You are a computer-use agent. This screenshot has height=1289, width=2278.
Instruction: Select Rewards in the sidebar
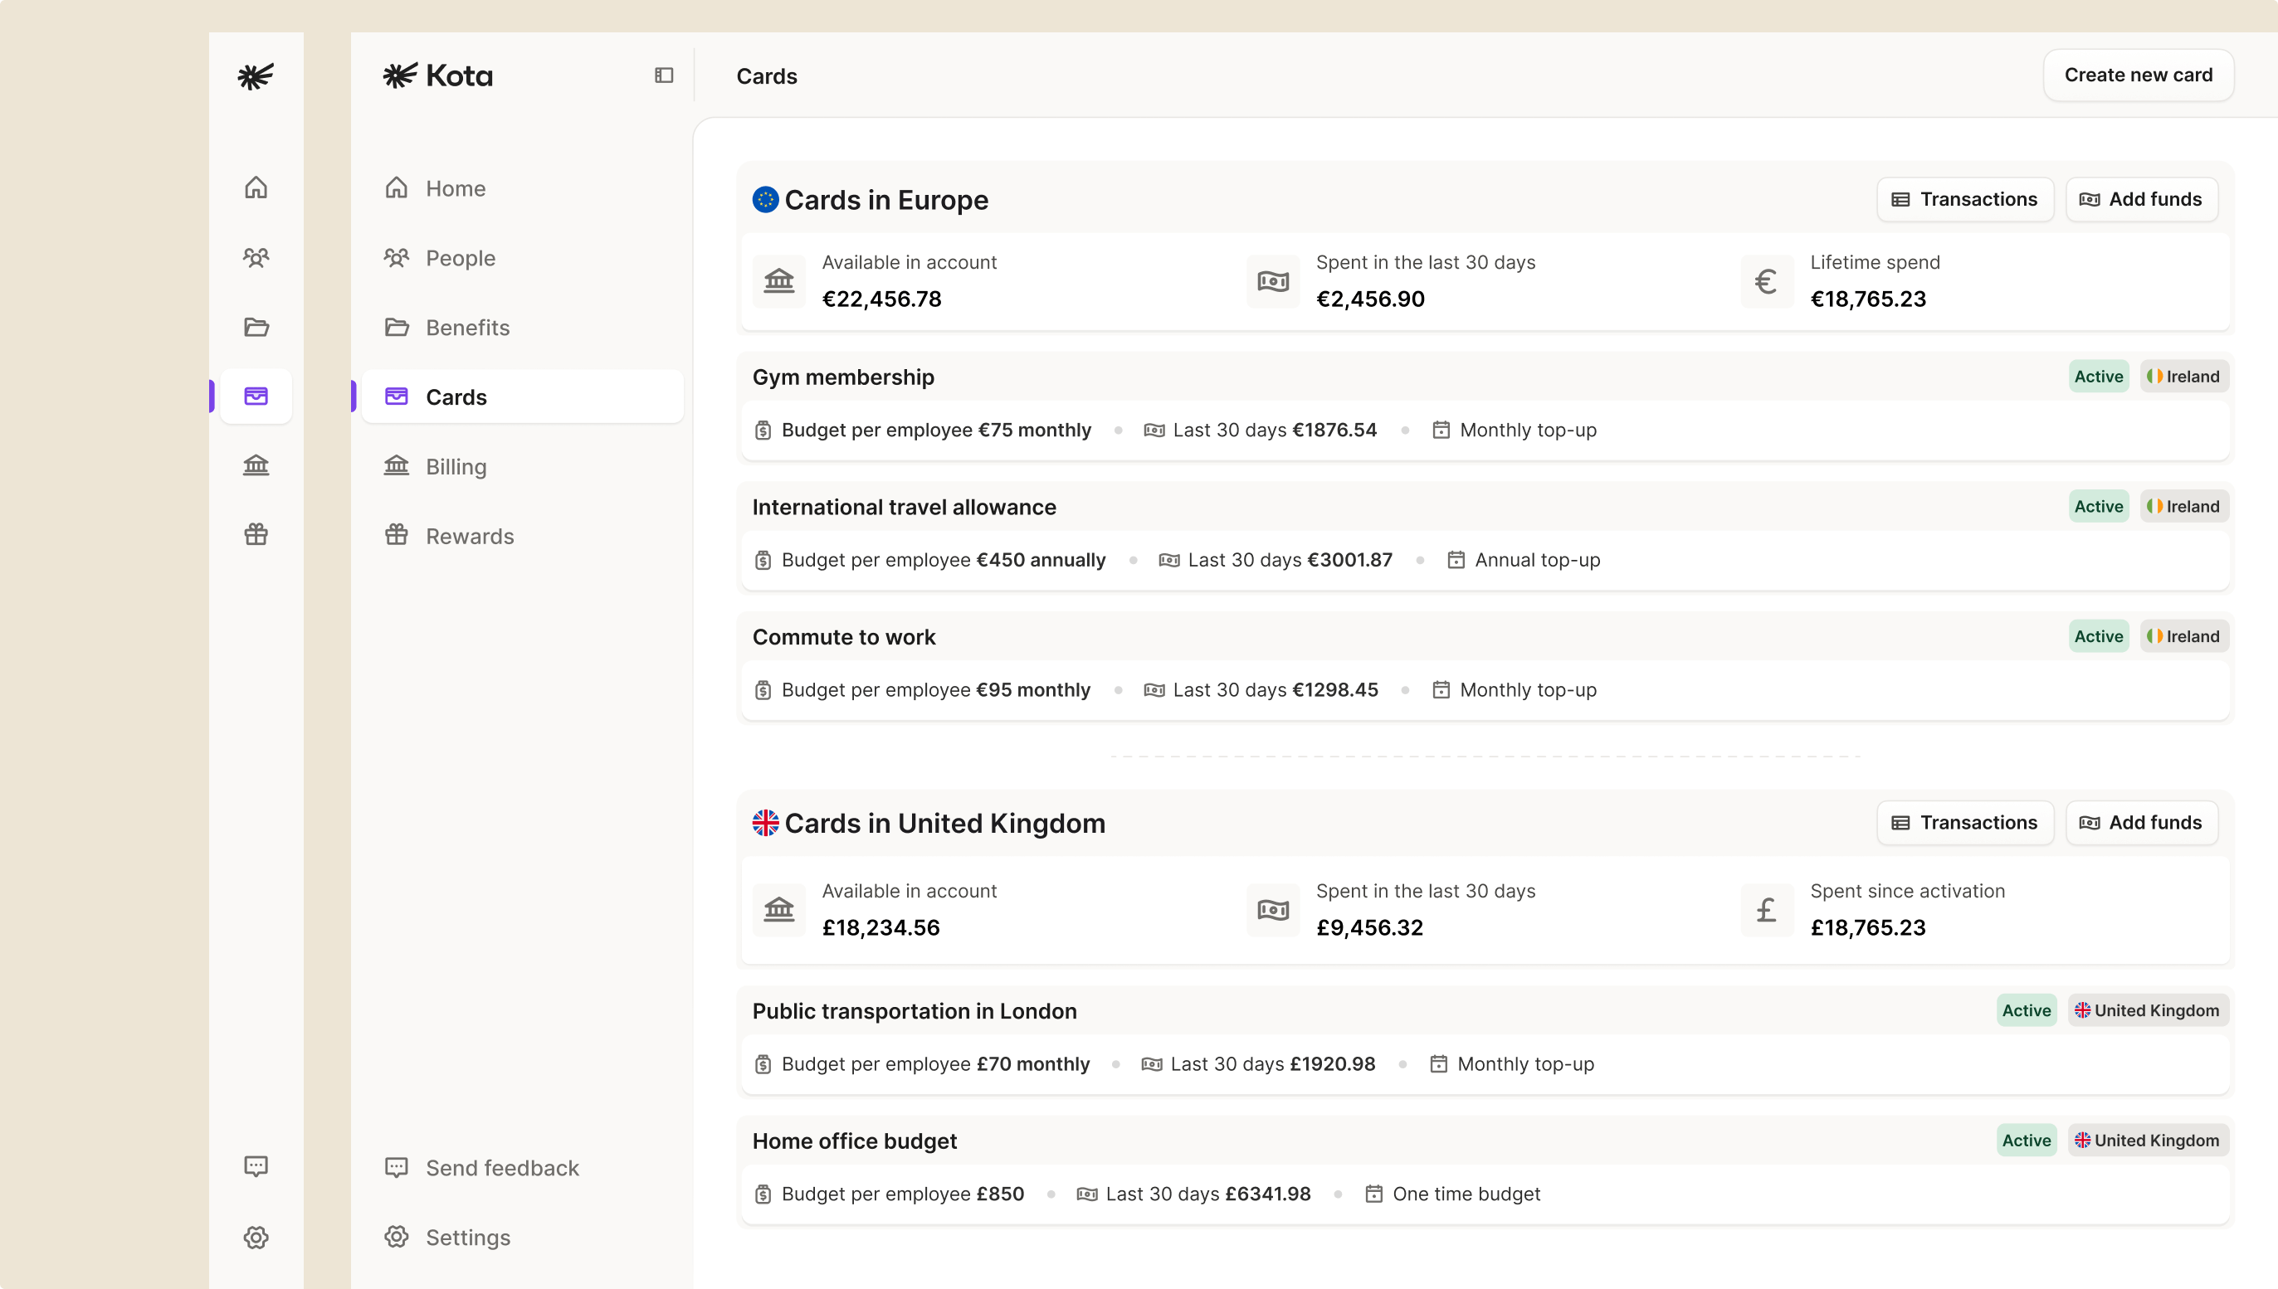pos(470,536)
